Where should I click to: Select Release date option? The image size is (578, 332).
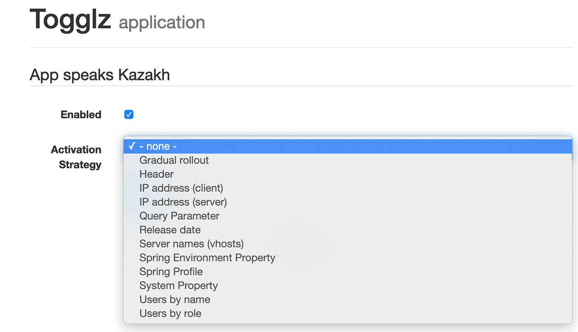click(x=348, y=230)
